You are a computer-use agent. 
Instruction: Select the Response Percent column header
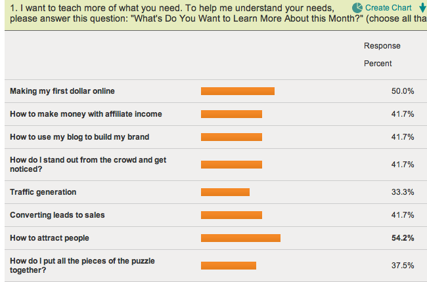point(382,54)
